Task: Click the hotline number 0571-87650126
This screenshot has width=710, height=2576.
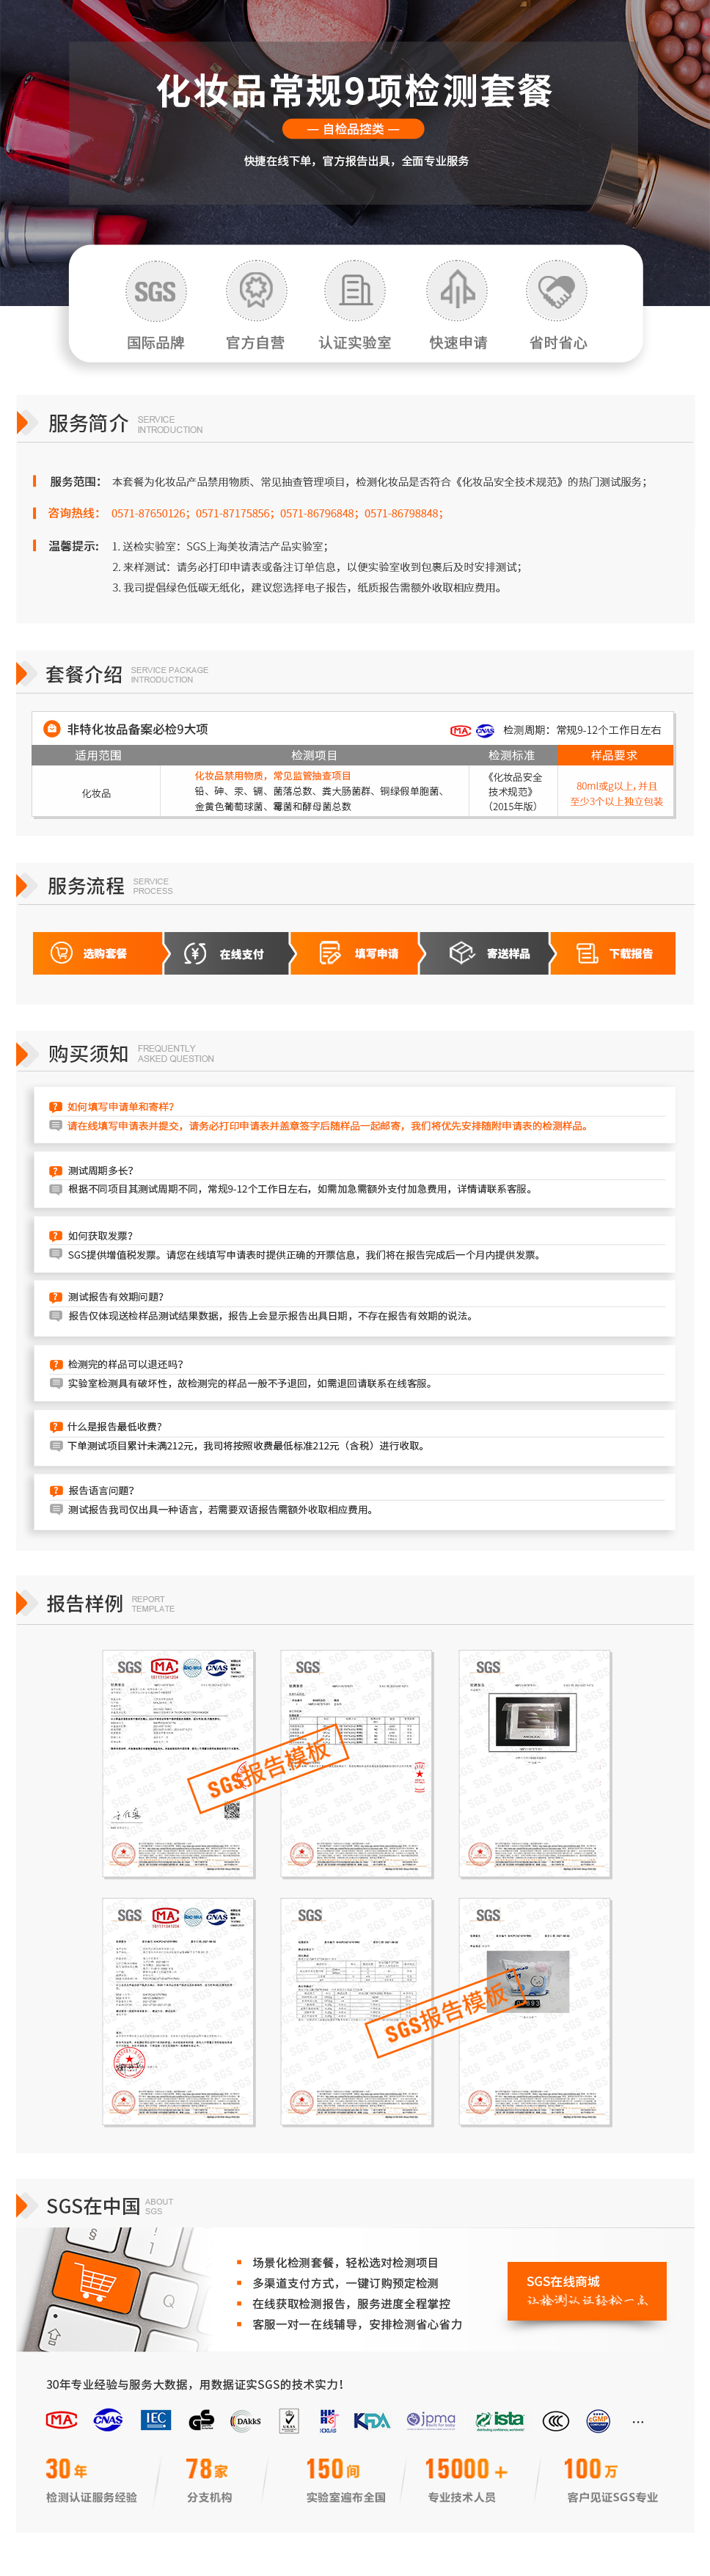Action: pyautogui.click(x=149, y=513)
